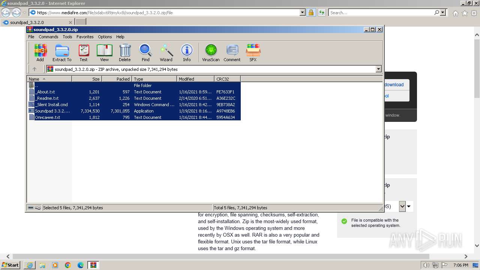The image size is (480, 270).
Task: Open Internet Explorer from the taskbar
Action: (30, 265)
